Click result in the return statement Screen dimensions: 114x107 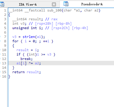coord(33,72)
